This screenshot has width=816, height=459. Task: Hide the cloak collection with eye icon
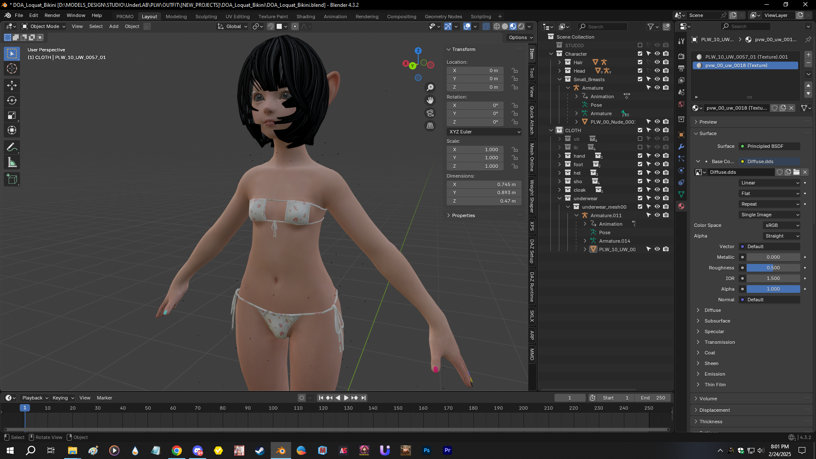click(x=657, y=190)
